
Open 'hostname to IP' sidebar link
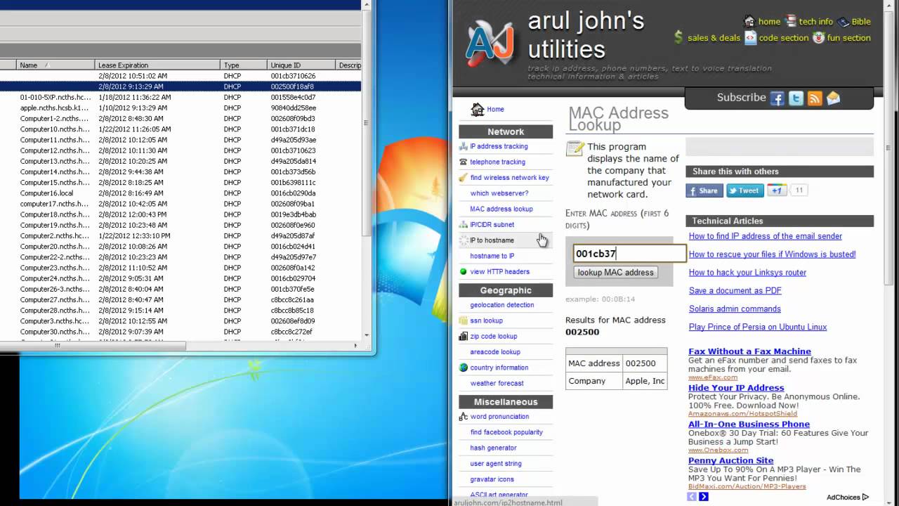point(492,256)
